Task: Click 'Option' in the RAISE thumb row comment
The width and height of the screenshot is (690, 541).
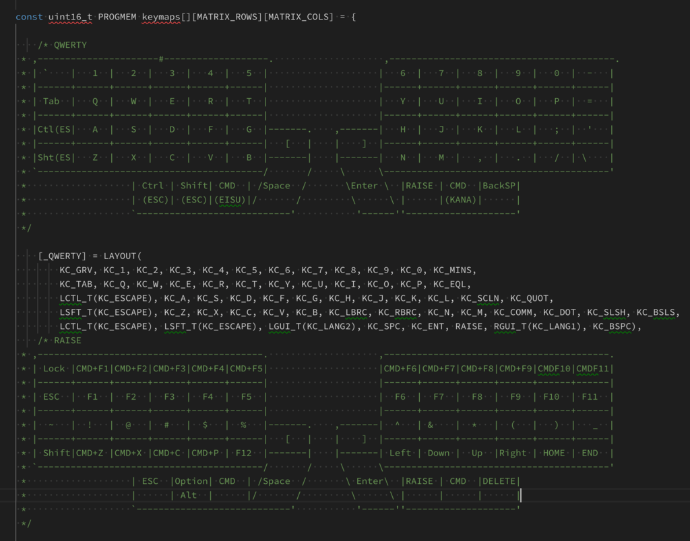Action: tap(191, 481)
